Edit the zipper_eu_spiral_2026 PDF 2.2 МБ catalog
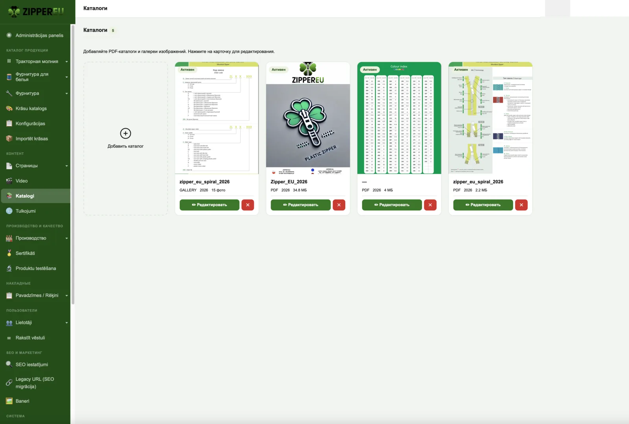 click(x=483, y=205)
